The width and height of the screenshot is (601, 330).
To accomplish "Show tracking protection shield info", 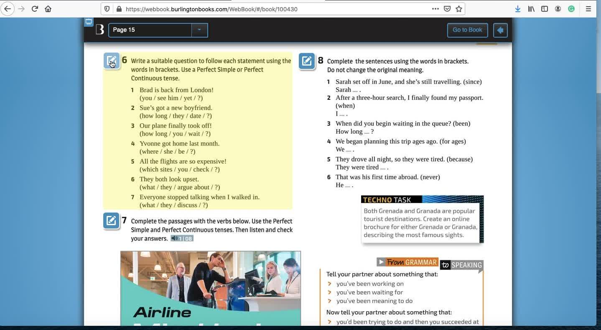I will 107,9.
